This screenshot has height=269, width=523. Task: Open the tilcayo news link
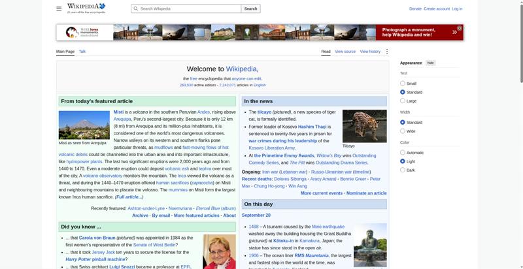click(264, 112)
